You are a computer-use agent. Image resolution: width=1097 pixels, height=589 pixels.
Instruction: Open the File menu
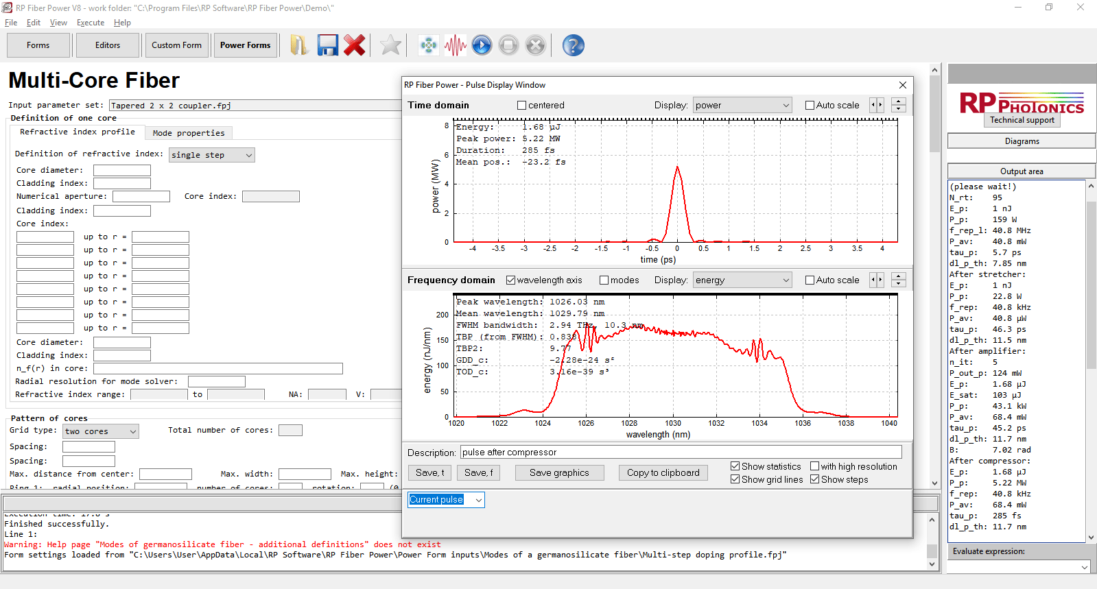tap(11, 23)
